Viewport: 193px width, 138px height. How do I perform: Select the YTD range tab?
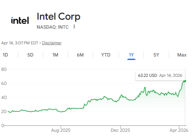(x=106, y=55)
